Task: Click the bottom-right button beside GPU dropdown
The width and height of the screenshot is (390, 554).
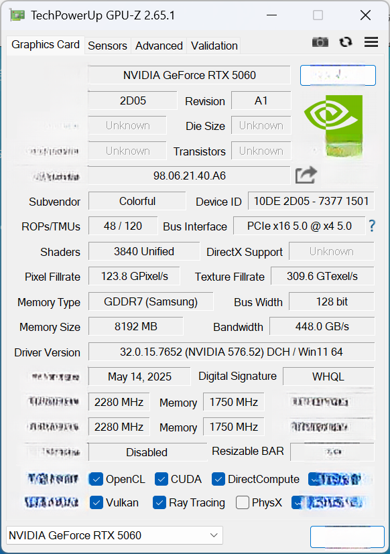Action: (x=347, y=537)
